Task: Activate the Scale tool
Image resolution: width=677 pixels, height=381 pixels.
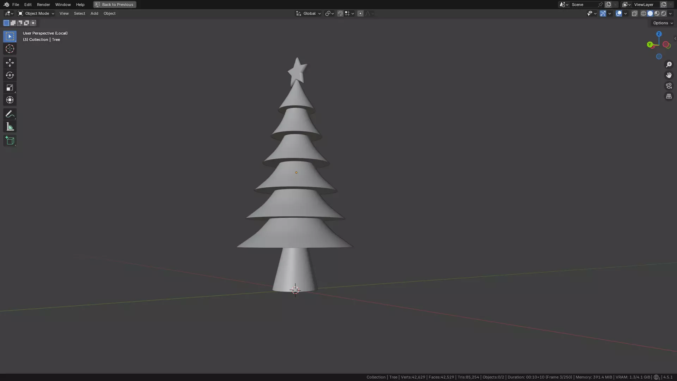Action: click(10, 87)
